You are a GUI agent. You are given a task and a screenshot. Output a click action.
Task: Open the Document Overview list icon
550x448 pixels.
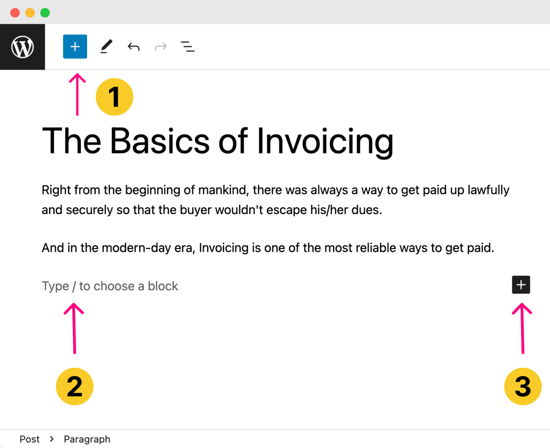click(187, 46)
